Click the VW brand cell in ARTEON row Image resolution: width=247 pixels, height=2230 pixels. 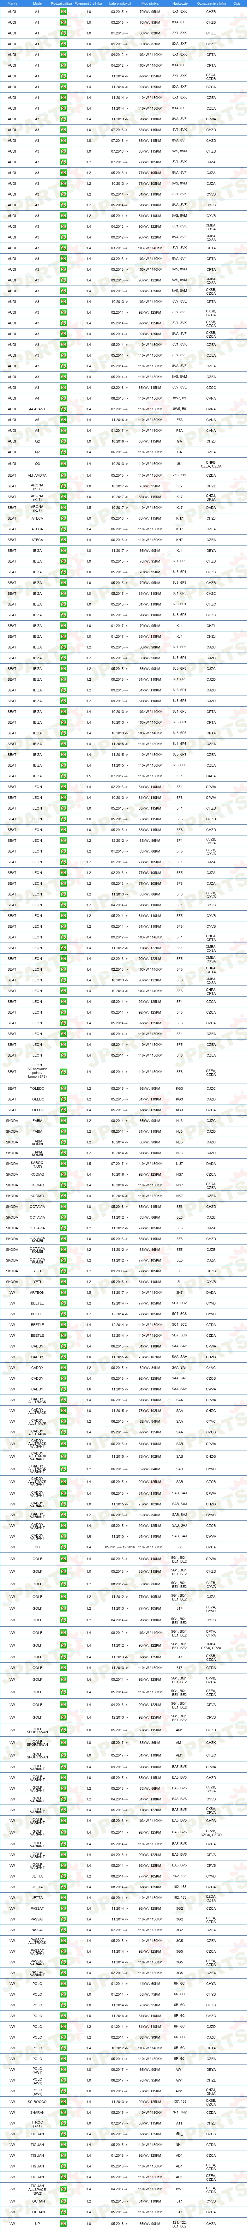coord(12,1293)
